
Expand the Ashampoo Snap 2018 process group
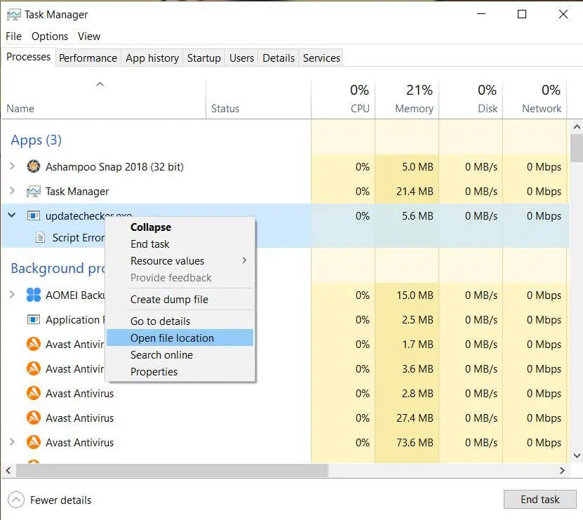click(x=12, y=166)
